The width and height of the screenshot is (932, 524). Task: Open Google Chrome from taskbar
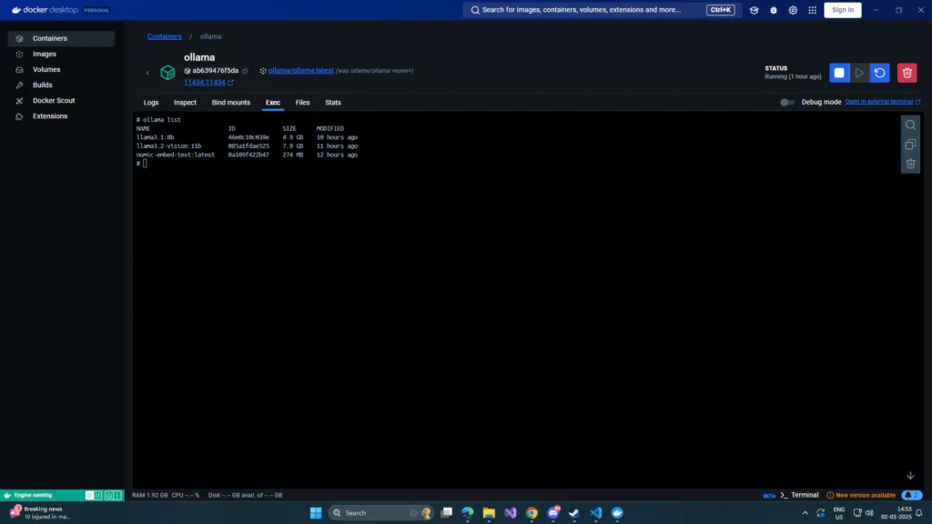[x=532, y=513]
